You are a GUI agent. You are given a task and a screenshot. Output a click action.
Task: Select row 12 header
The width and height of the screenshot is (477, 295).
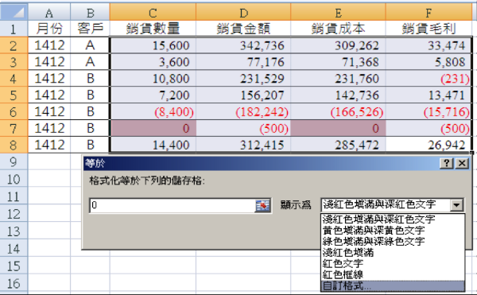tap(14, 214)
